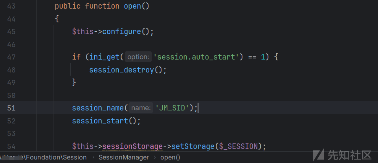Image resolution: width=378 pixels, height=163 pixels.
Task: Click the 'session.auto_start' string
Action: 196,57
